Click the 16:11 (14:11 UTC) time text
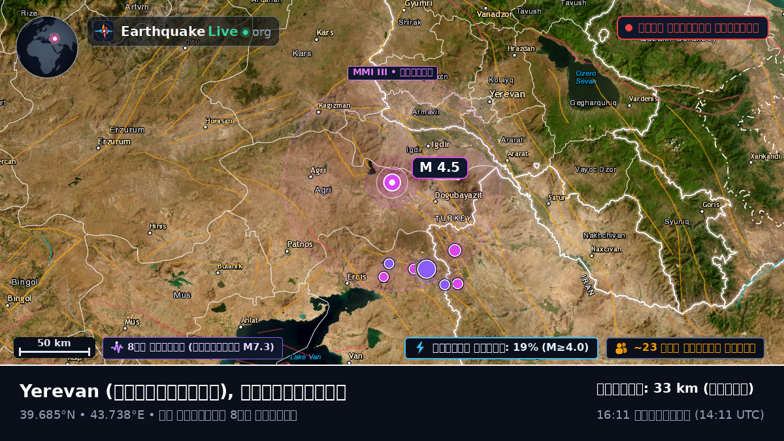This screenshot has height=441, width=784. (680, 415)
